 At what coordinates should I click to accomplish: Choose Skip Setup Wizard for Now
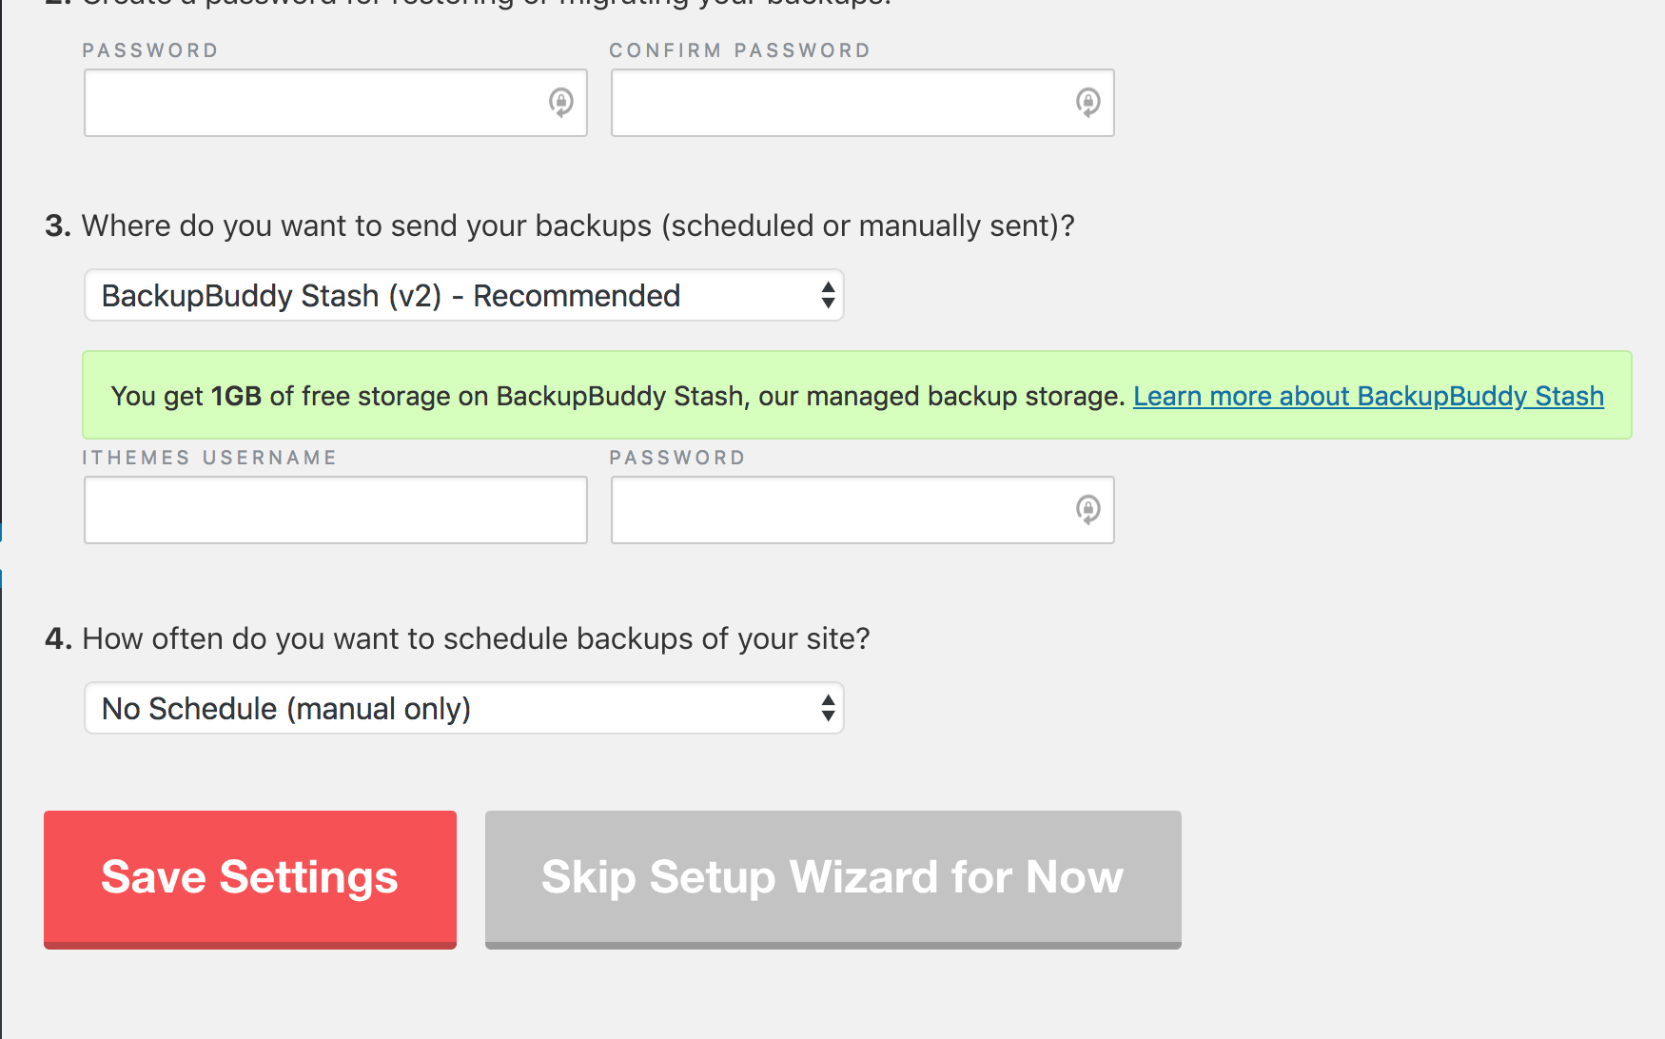833,879
